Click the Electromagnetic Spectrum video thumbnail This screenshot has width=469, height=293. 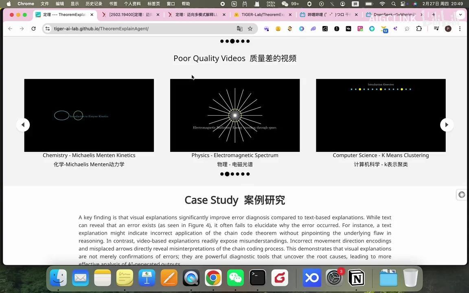tap(235, 115)
